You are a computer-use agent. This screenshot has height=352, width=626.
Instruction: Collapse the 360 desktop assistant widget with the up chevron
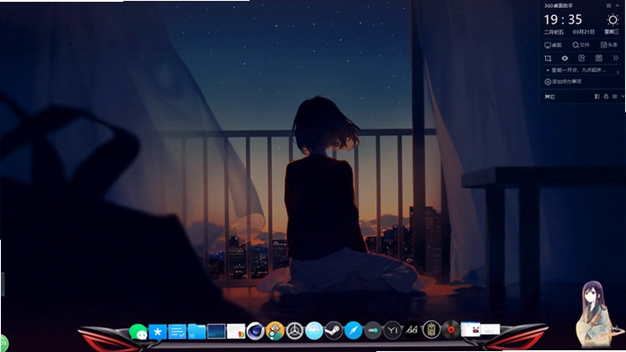(617, 5)
